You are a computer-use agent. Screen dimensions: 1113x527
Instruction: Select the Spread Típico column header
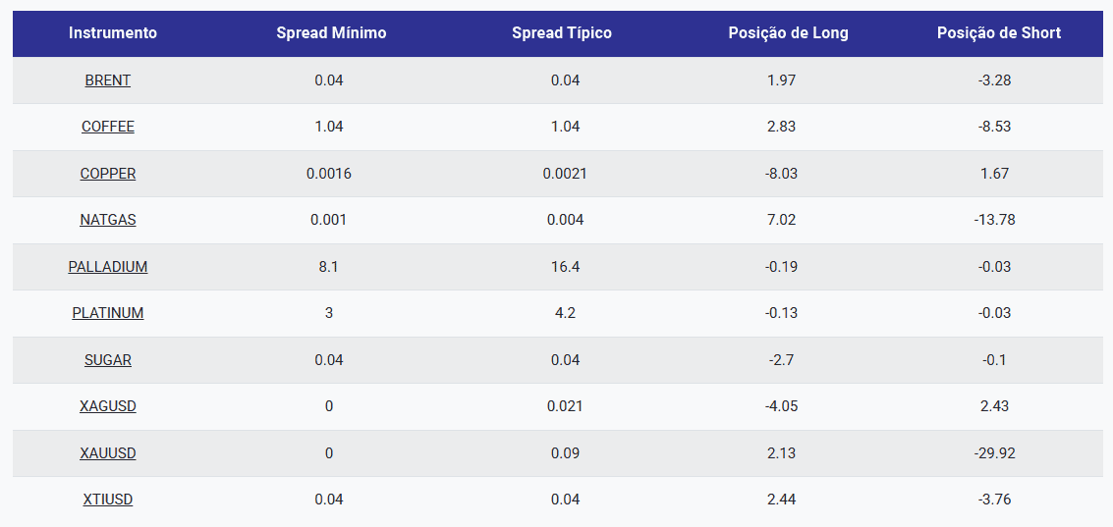562,33
